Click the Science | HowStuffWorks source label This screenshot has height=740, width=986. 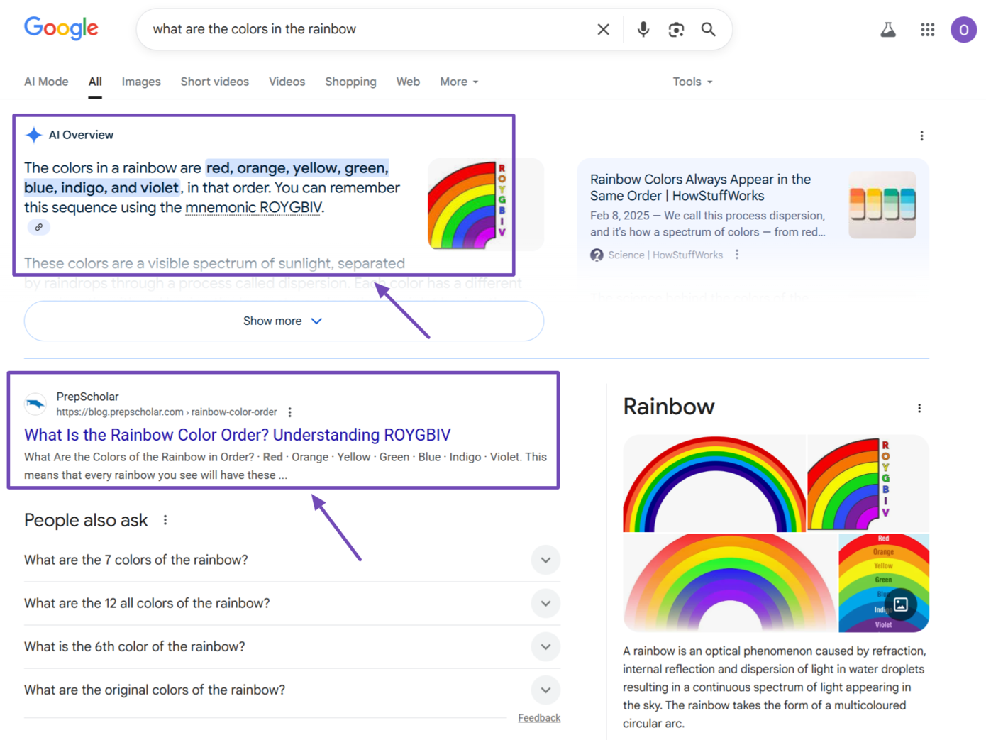[x=665, y=255]
